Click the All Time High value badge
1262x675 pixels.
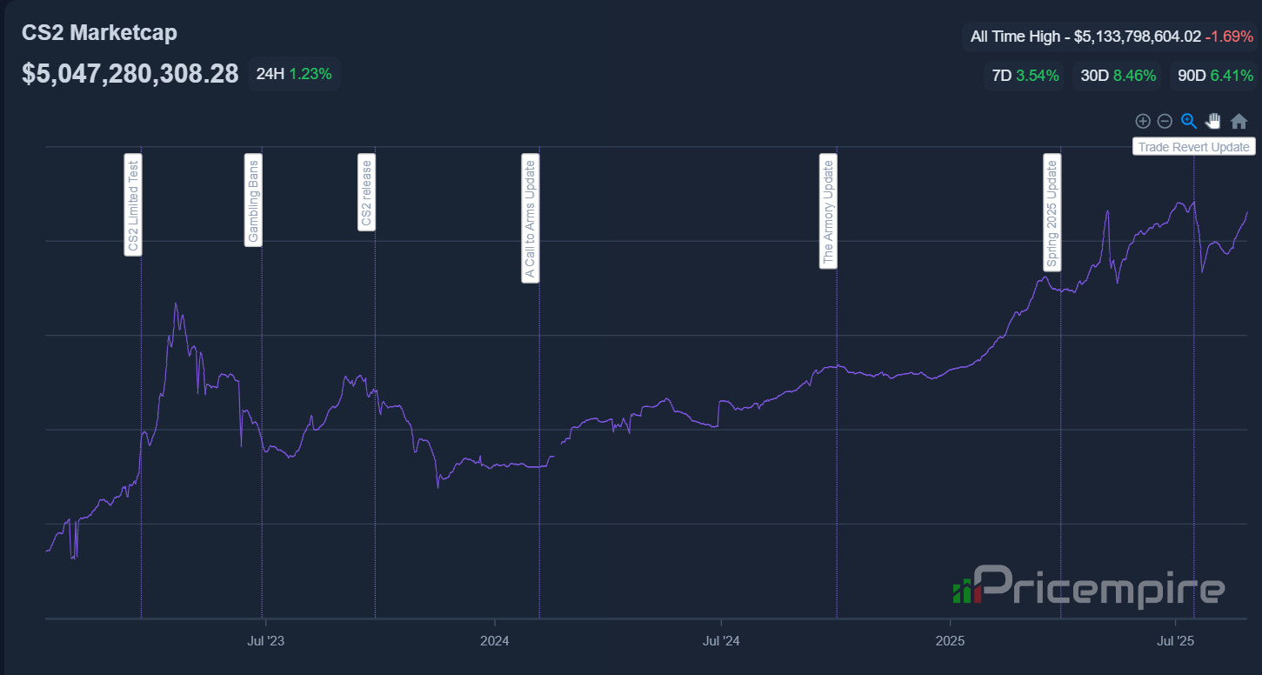click(x=1111, y=37)
